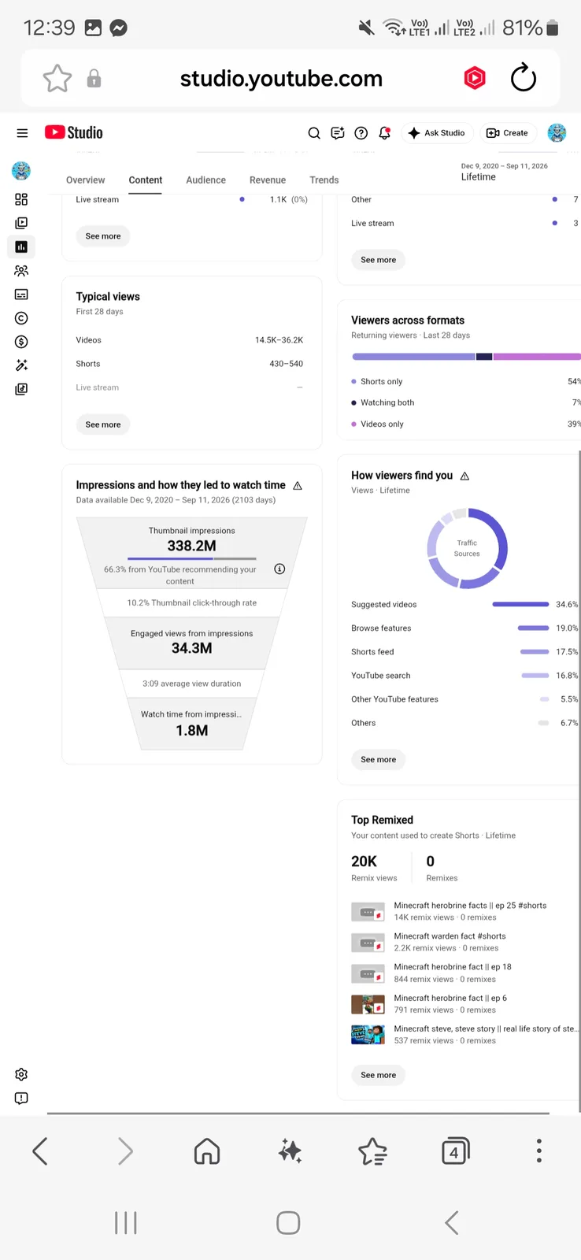Screen dimensions: 581x1260
Task: Click the Ask Studio button
Action: point(437,133)
